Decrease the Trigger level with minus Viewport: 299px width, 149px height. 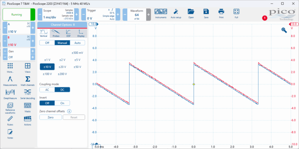coord(84,15)
